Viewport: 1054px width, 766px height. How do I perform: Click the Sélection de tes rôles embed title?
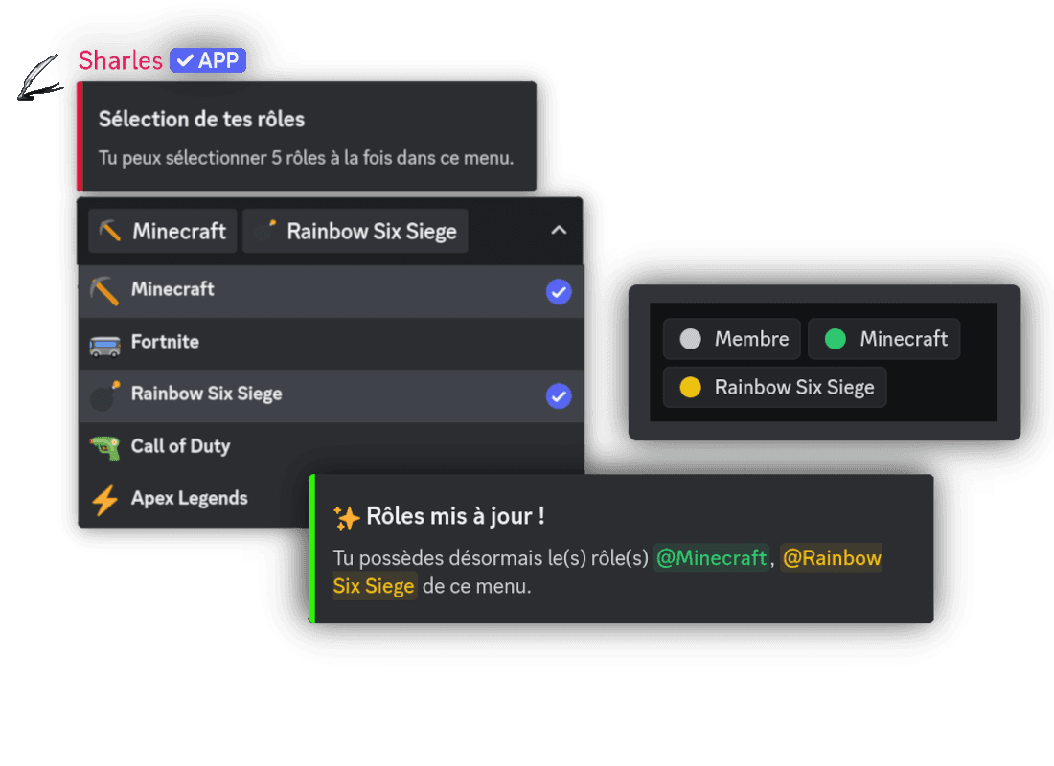coord(201,119)
